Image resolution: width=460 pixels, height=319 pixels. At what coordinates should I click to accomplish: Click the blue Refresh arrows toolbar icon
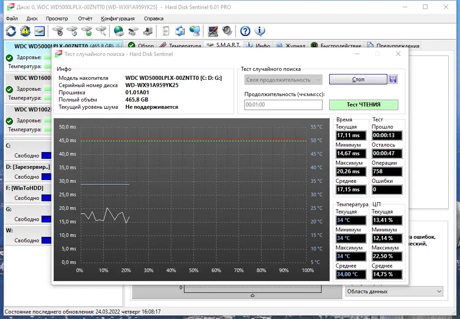tap(11, 31)
